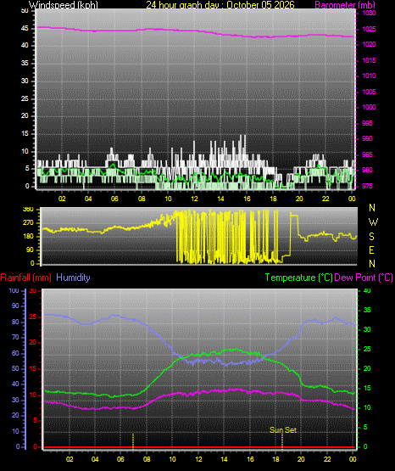Click the 80 value on the humidity axis

15,322
